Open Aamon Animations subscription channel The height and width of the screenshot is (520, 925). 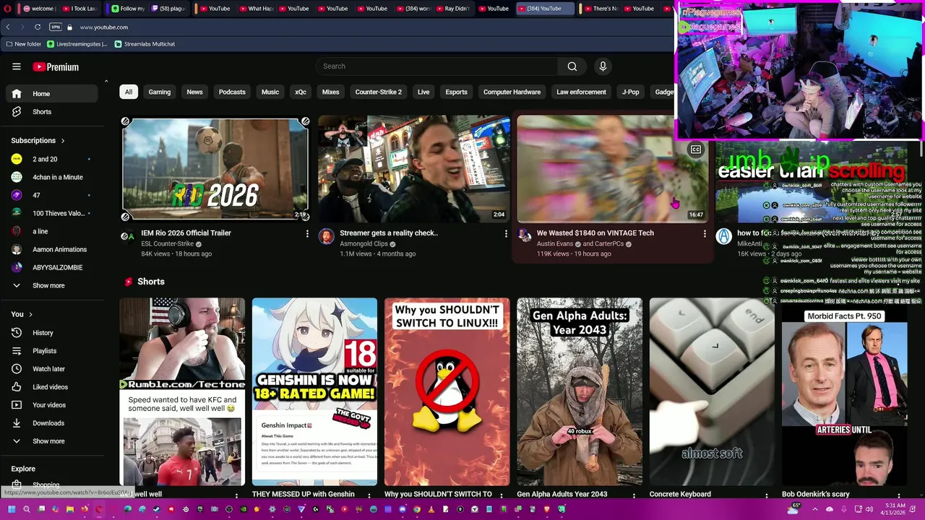51,249
